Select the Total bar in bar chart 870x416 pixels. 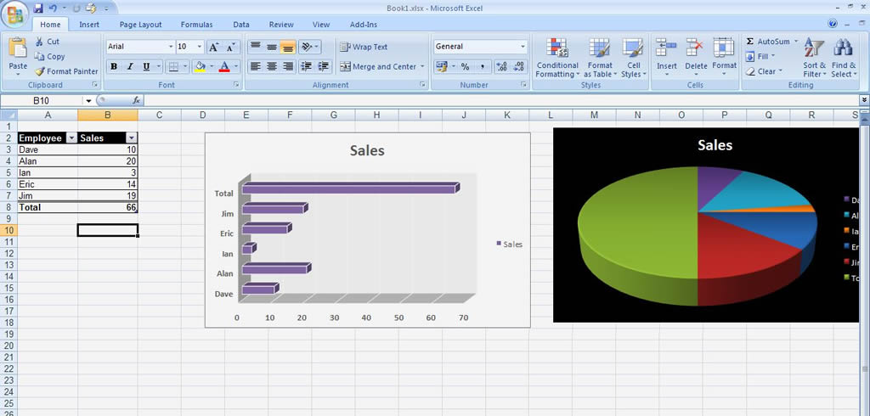click(351, 188)
